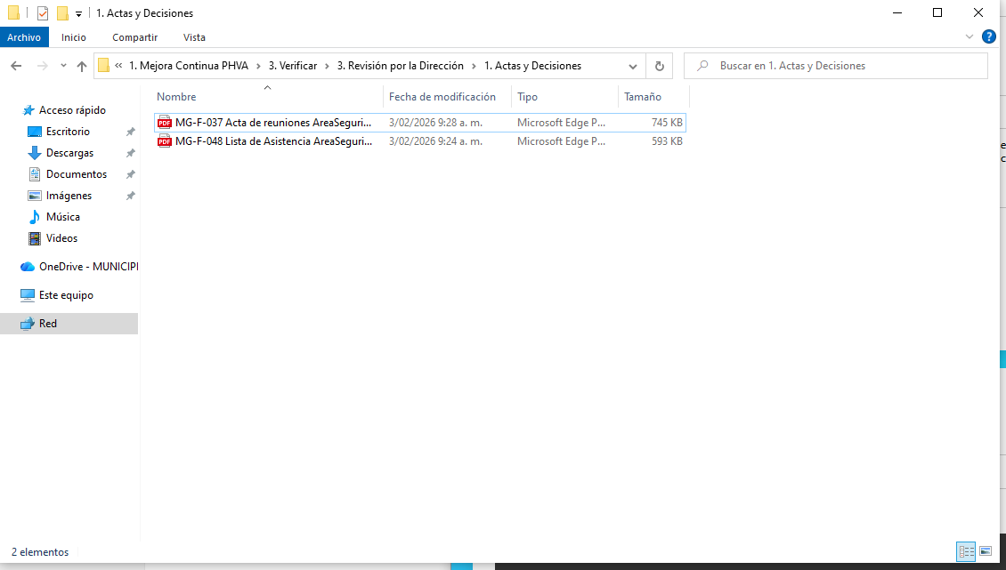Click the Buscar en 1. Actas y Decisiones field

pos(835,66)
